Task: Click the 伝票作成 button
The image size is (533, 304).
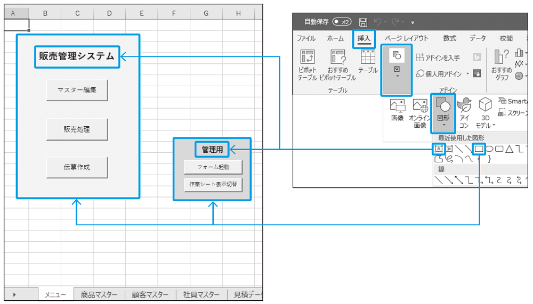Action: [77, 167]
